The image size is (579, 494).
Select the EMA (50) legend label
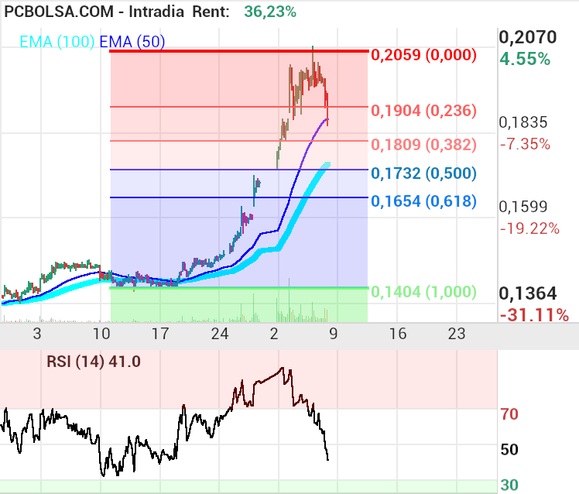tap(131, 43)
